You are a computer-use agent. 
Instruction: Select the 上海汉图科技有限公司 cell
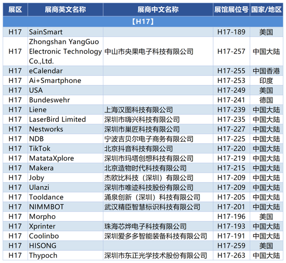[158, 110]
